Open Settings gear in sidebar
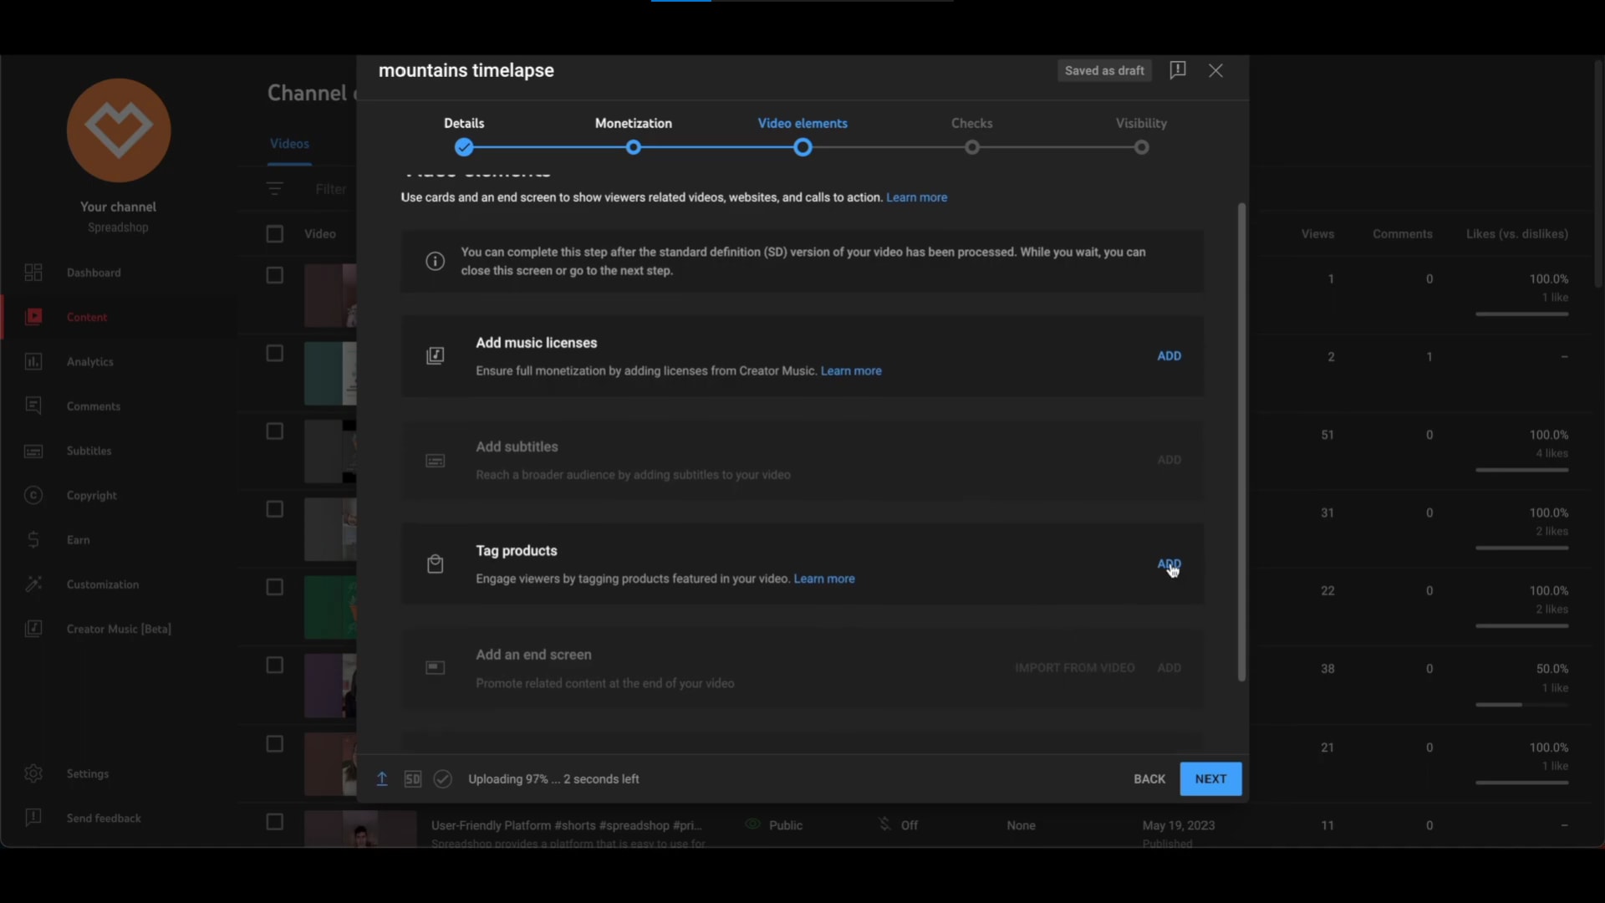 click(33, 773)
